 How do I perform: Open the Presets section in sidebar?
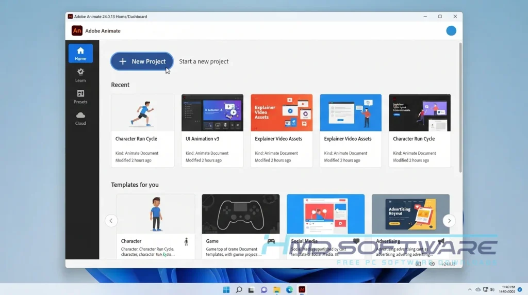pyautogui.click(x=80, y=96)
